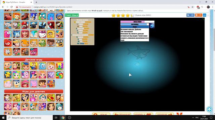Open the Chrome profile avatar

tap(208, 7)
